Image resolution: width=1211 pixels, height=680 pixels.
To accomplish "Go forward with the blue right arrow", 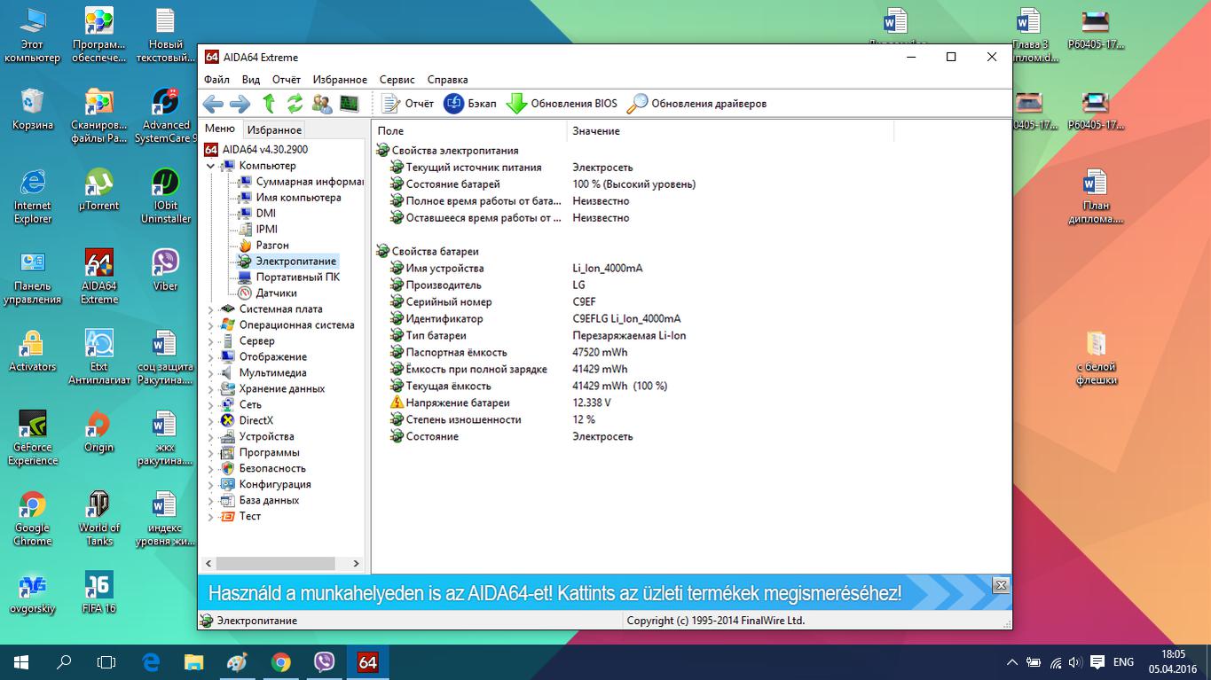I will click(240, 104).
